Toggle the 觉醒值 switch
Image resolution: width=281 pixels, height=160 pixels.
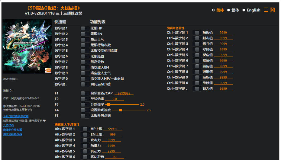pos(197,60)
